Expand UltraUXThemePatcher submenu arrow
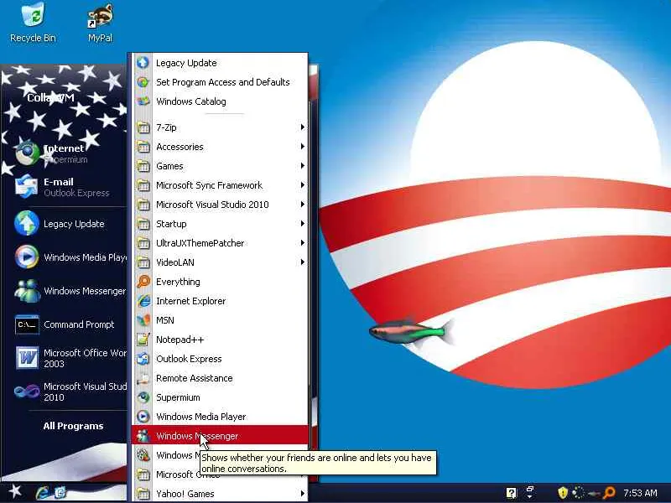The width and height of the screenshot is (671, 503). click(x=302, y=242)
